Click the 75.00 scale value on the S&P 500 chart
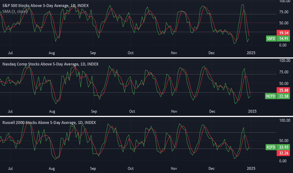293x173 pixels. 284,12
